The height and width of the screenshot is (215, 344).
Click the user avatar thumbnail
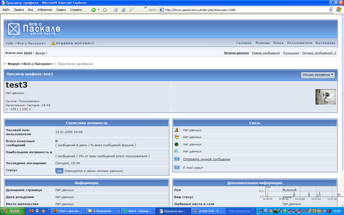325,97
